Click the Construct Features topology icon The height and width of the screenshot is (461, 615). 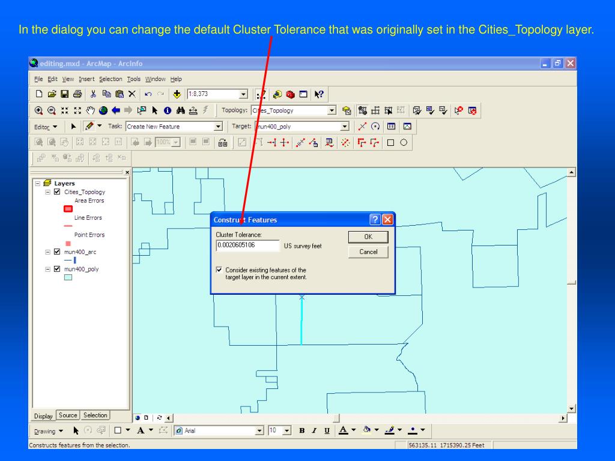[x=362, y=110]
